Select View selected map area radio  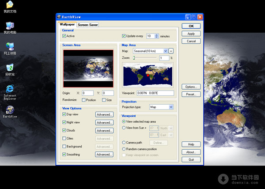(x=124, y=121)
